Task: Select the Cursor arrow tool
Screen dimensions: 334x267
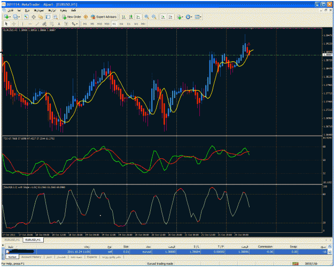Action: [6, 24]
